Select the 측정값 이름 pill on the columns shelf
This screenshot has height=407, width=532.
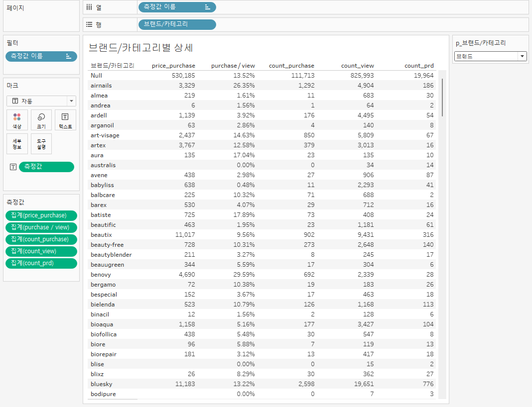point(177,7)
